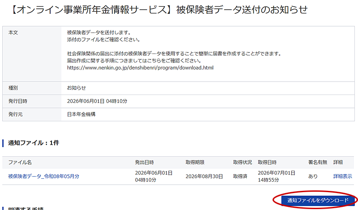Click the sentence starting 届出作成に関する手順
Image resolution: width=358 pixels, height=210 pixels.
pos(134,61)
